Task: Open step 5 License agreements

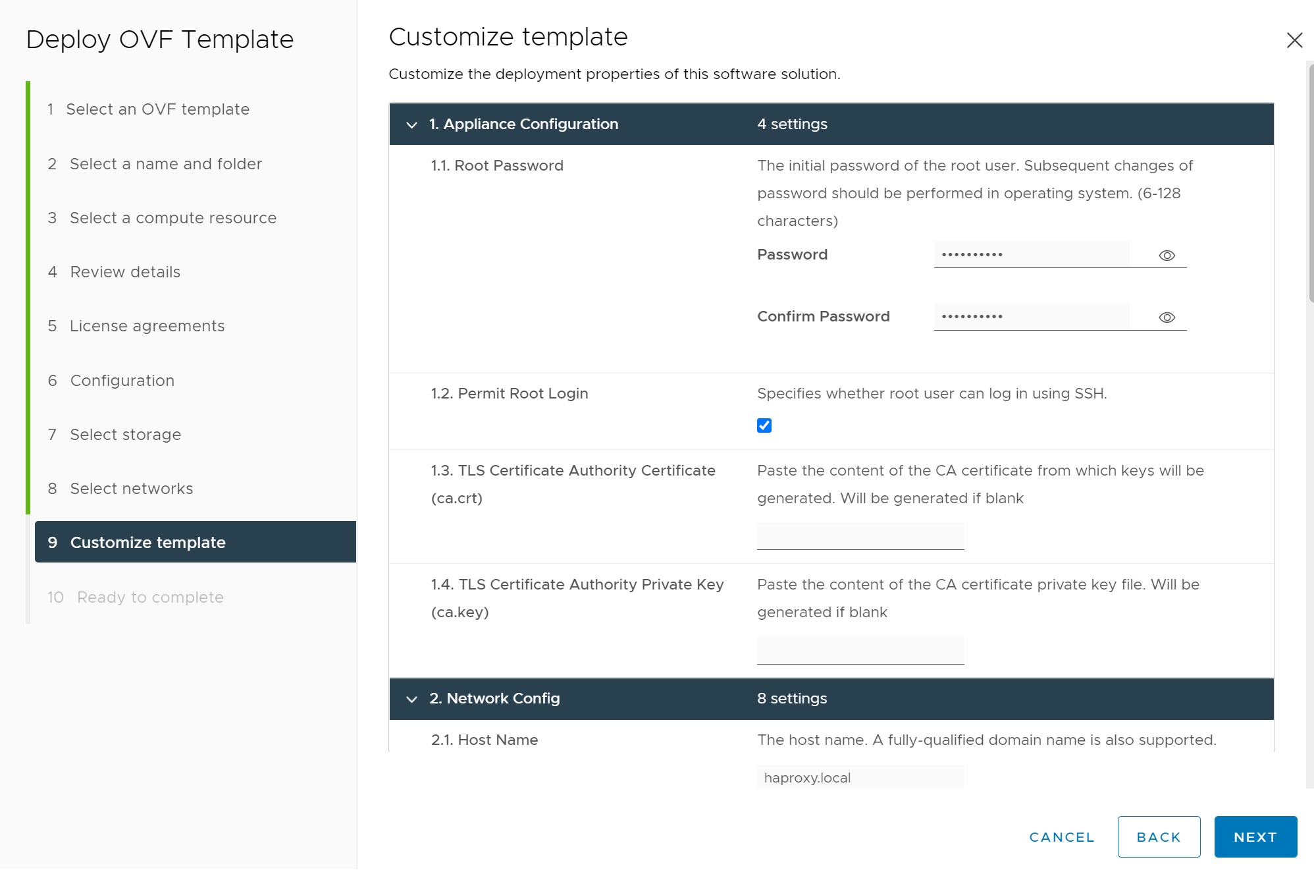Action: coord(147,326)
